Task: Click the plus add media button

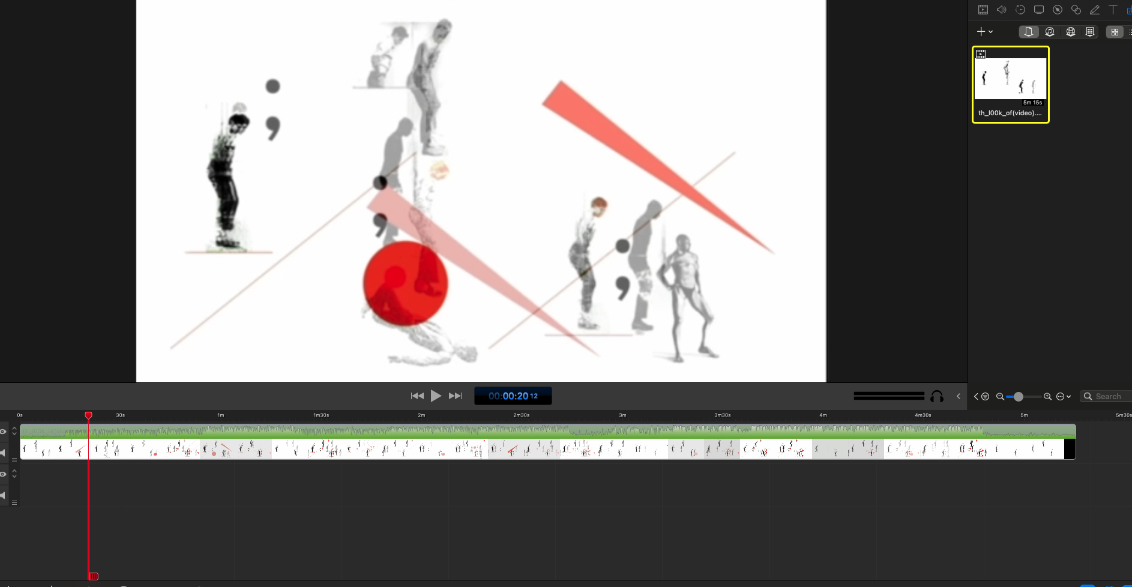Action: (x=981, y=32)
